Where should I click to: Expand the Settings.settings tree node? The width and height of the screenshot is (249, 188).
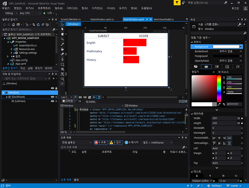point(11,53)
